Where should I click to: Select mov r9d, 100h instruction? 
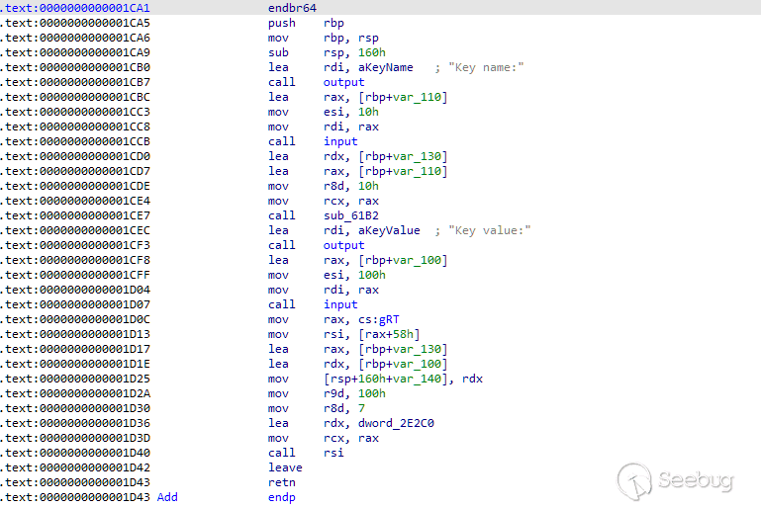(327, 393)
